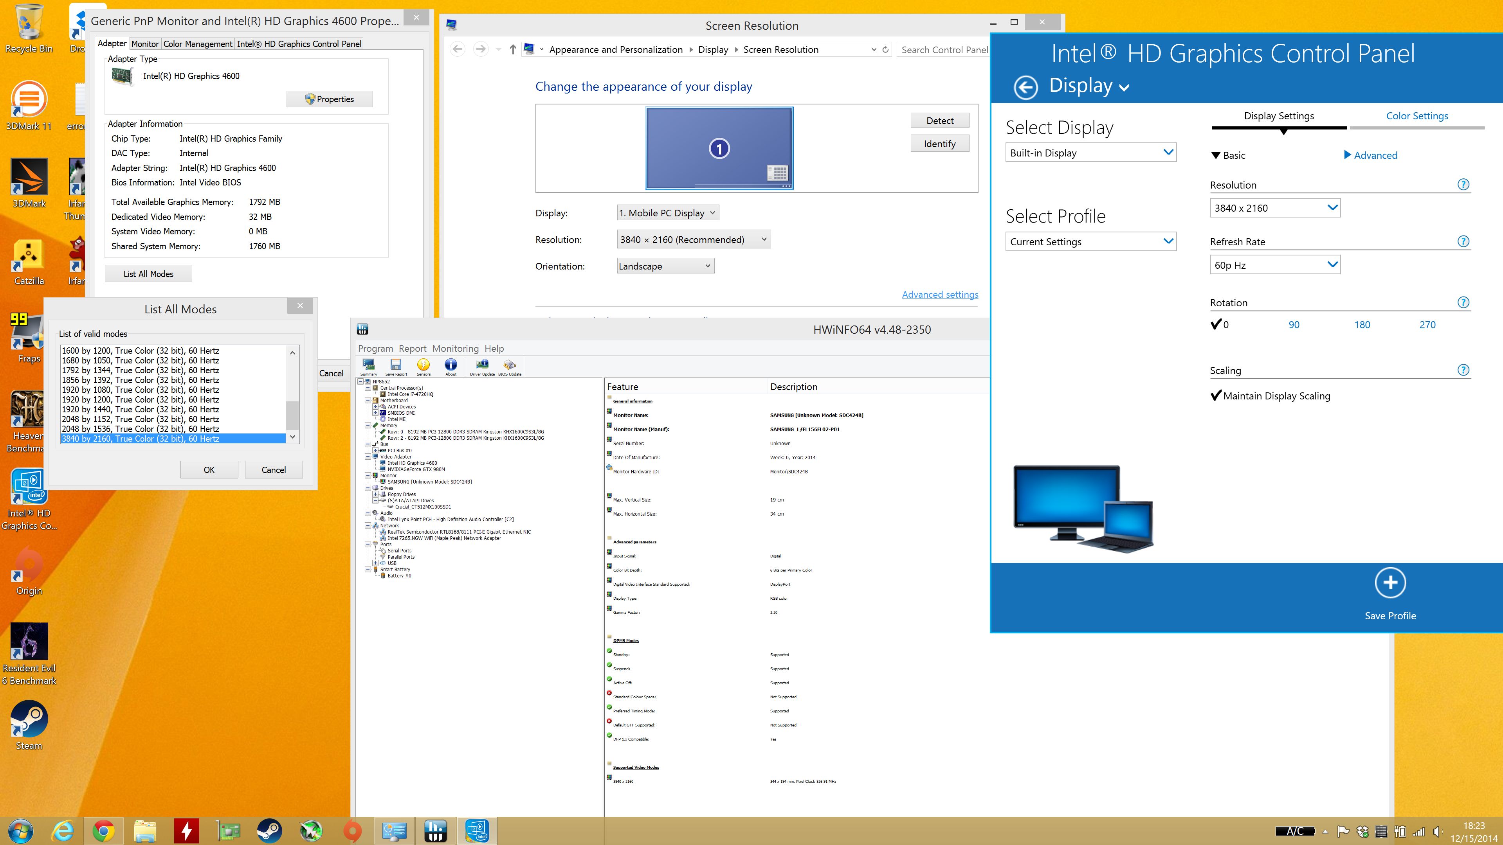The height and width of the screenshot is (845, 1503).
Task: Click the valid modes list scrollbar down arrow
Action: [x=292, y=437]
